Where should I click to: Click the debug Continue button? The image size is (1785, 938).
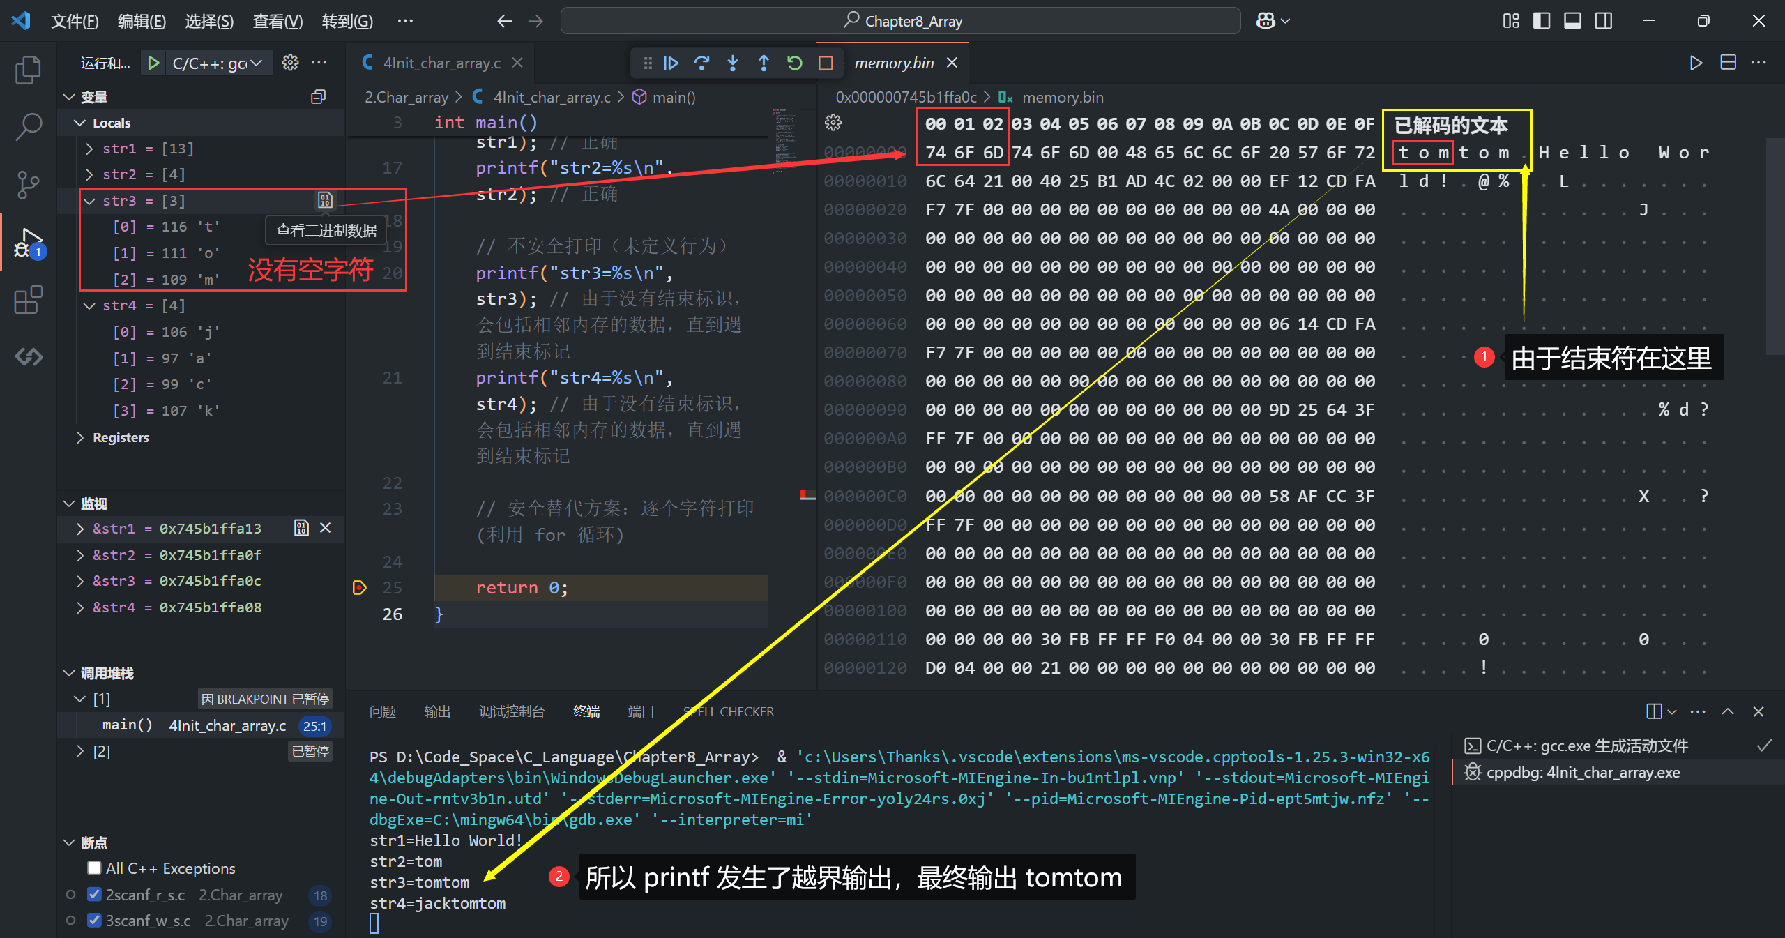point(671,63)
